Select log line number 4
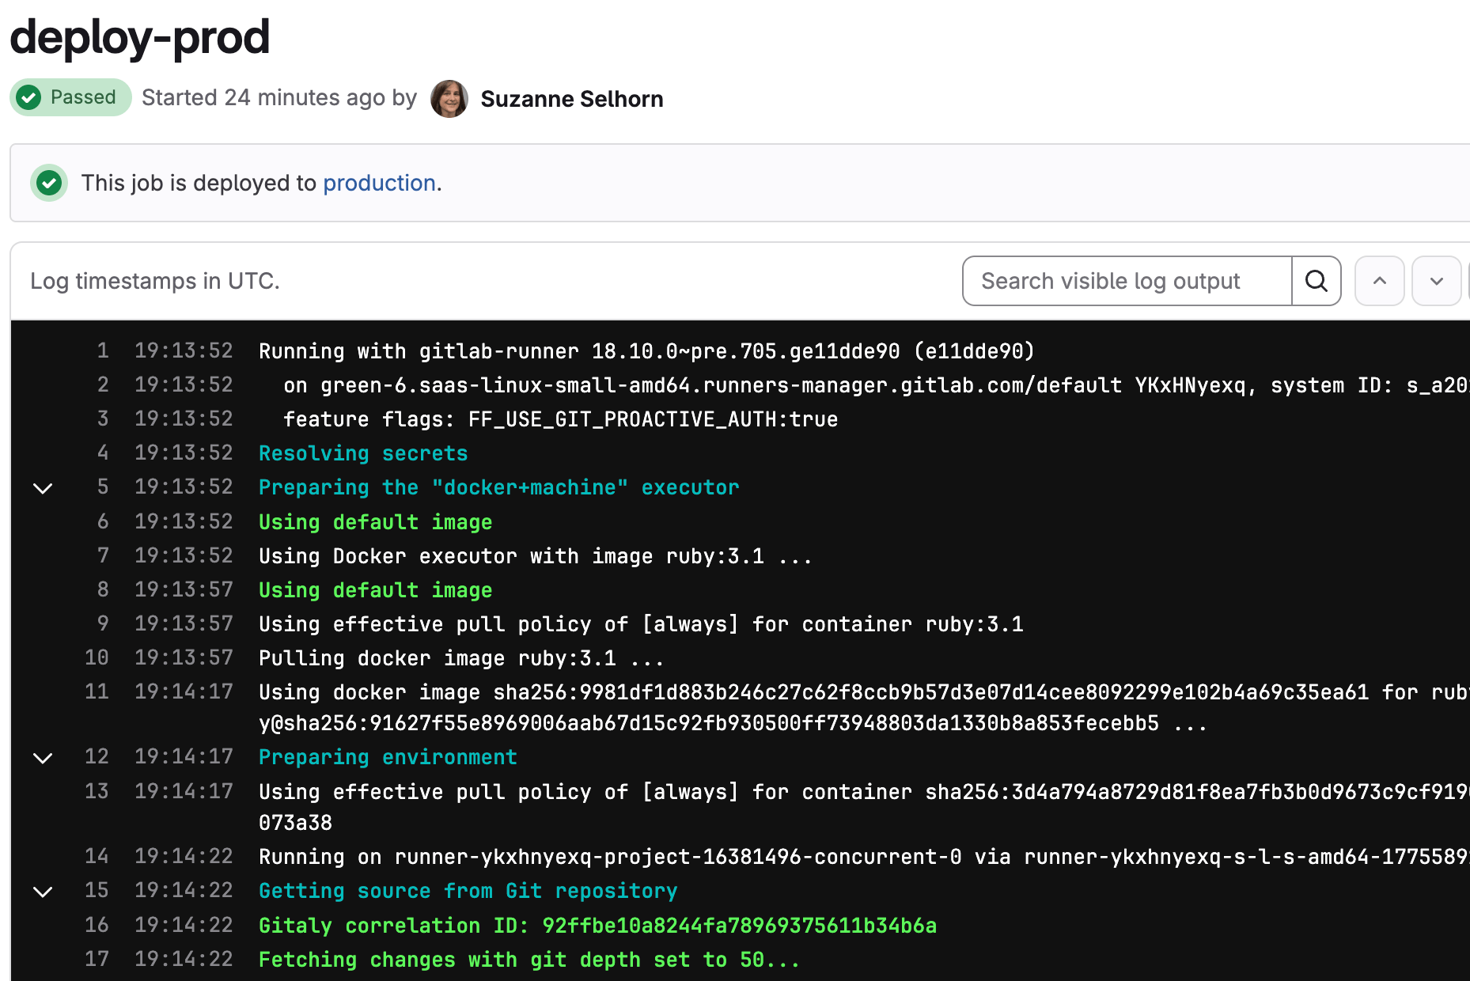1470x981 pixels. [x=103, y=453]
